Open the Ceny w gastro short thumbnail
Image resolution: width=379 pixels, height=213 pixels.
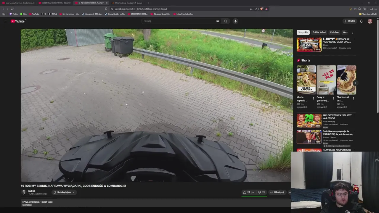[326, 80]
